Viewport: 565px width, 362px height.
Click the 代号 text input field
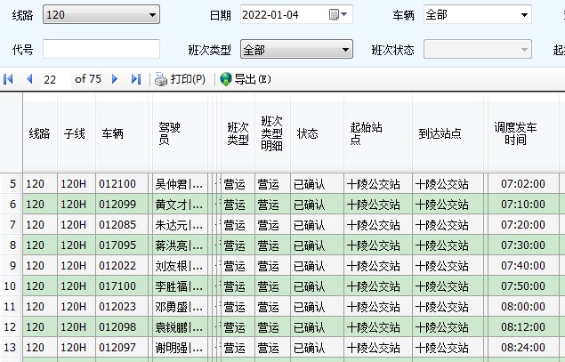88,50
